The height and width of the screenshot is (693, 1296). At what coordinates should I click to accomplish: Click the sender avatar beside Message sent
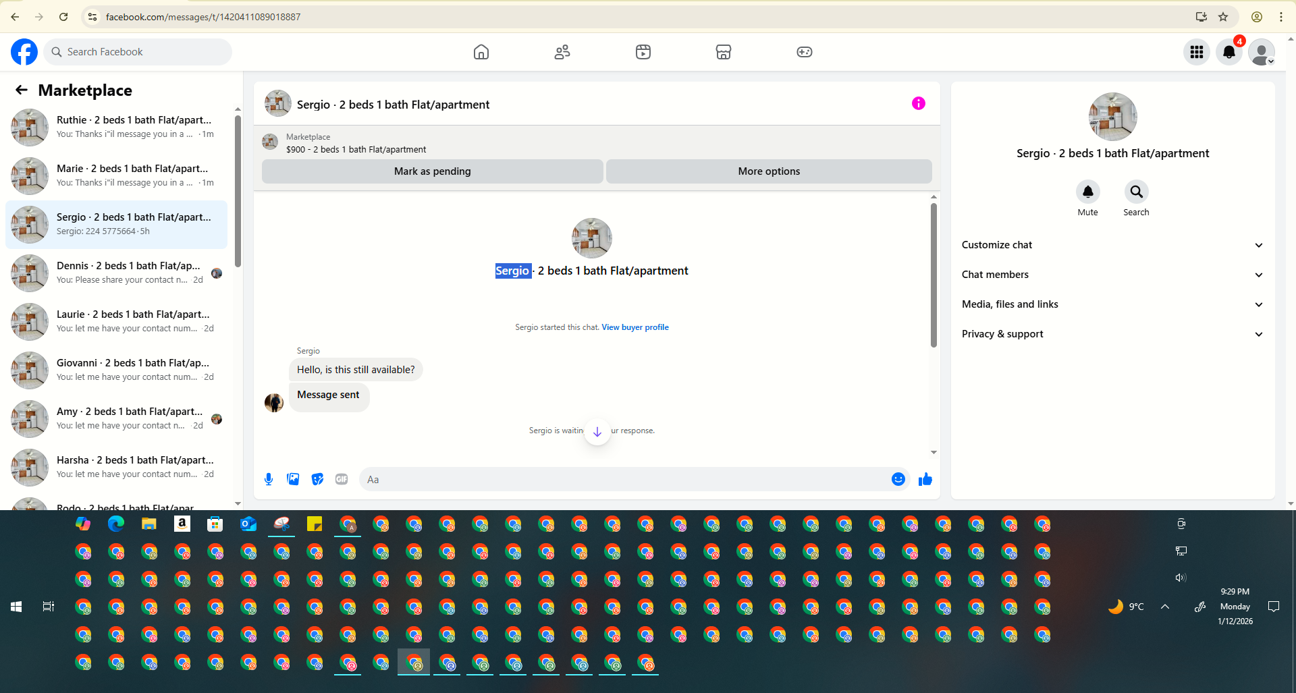click(274, 403)
